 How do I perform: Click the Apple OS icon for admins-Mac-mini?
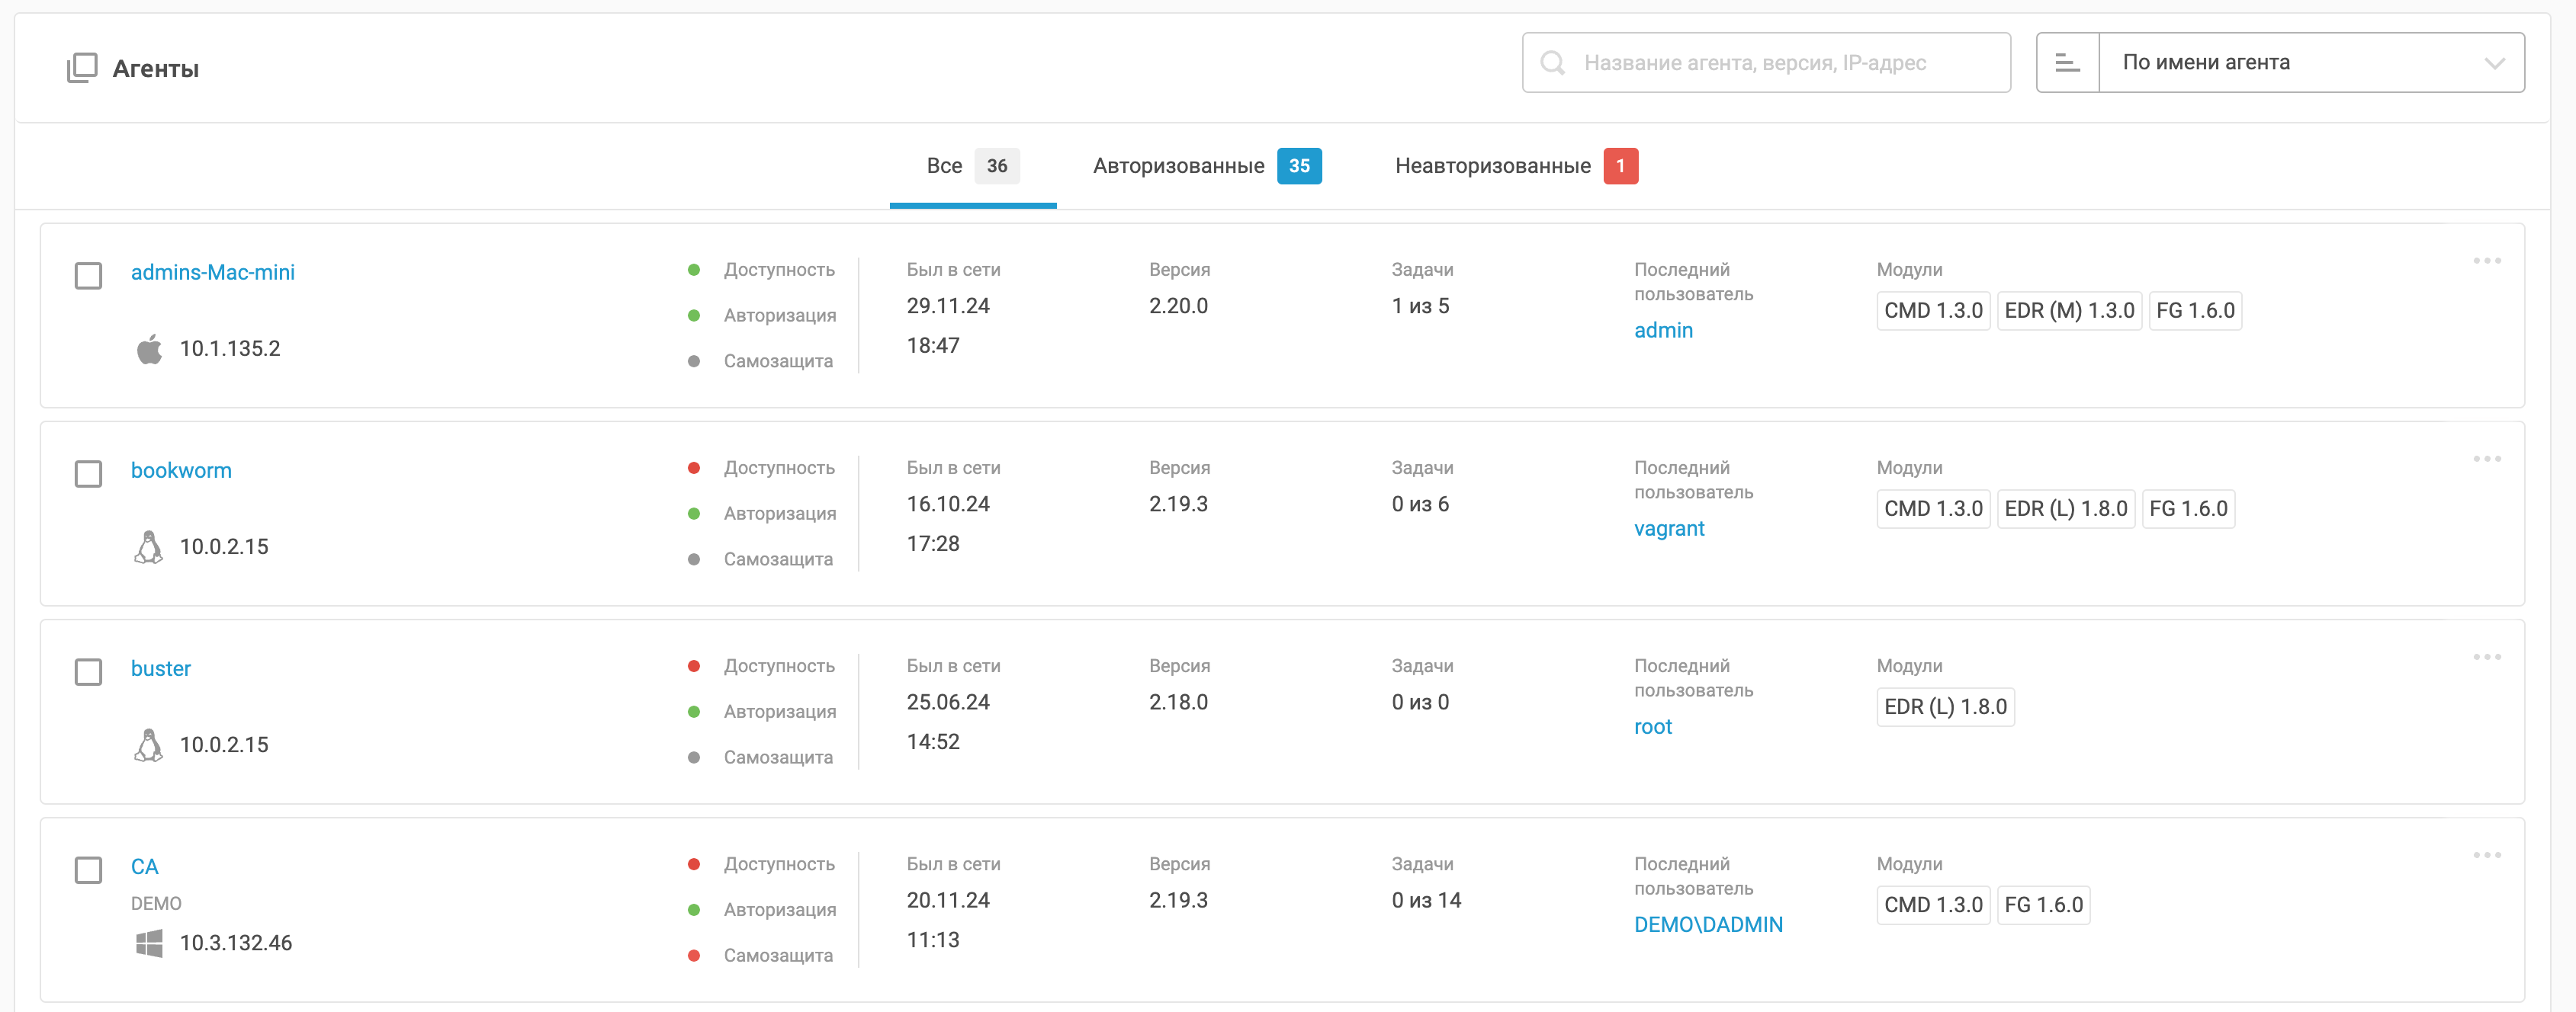coord(149,349)
